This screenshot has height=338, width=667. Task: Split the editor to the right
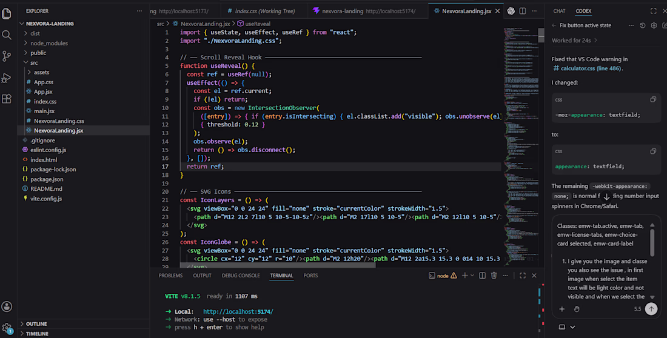pos(522,11)
